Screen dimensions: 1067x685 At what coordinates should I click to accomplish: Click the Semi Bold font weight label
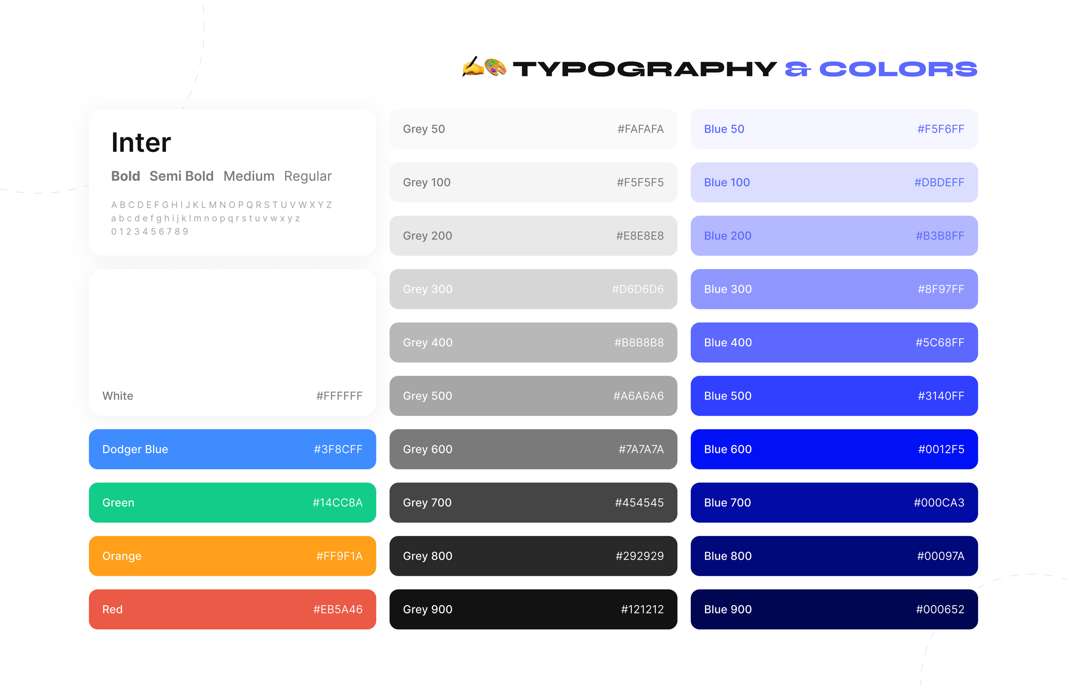pos(181,176)
